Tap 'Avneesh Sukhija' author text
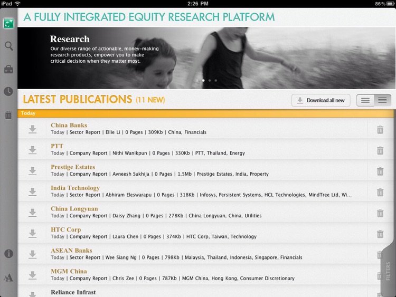The width and height of the screenshot is (396, 297). [131, 174]
